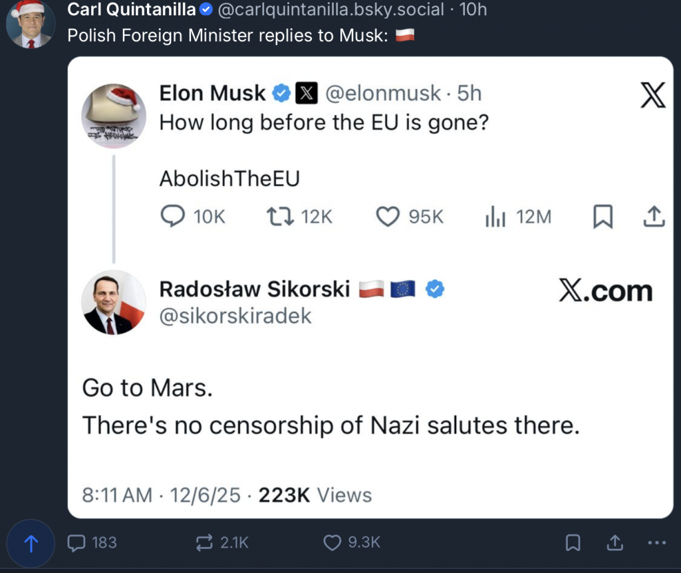This screenshot has height=573, width=681.
Task: Click the @sikorskiradek handle
Action: pyautogui.click(x=235, y=316)
